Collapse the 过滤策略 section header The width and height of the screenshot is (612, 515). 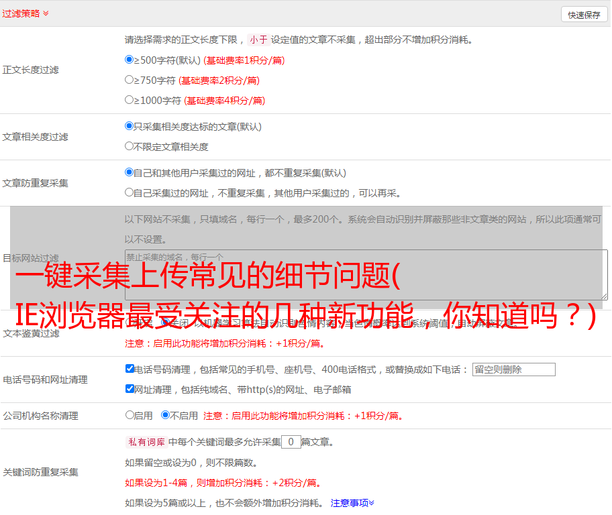(25, 13)
